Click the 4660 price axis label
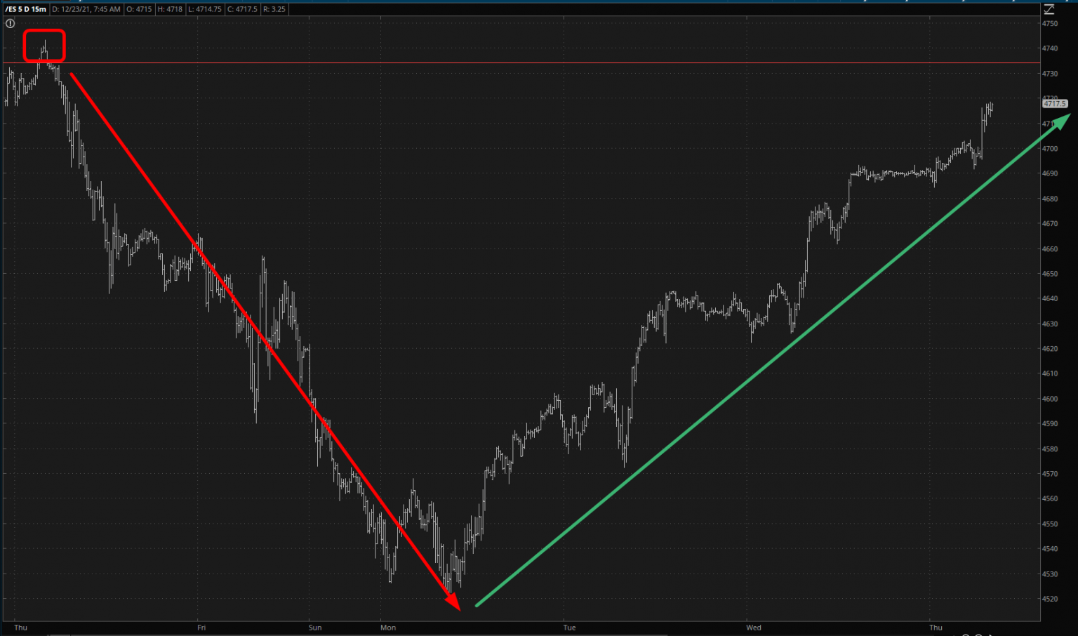The width and height of the screenshot is (1078, 636). 1050,249
